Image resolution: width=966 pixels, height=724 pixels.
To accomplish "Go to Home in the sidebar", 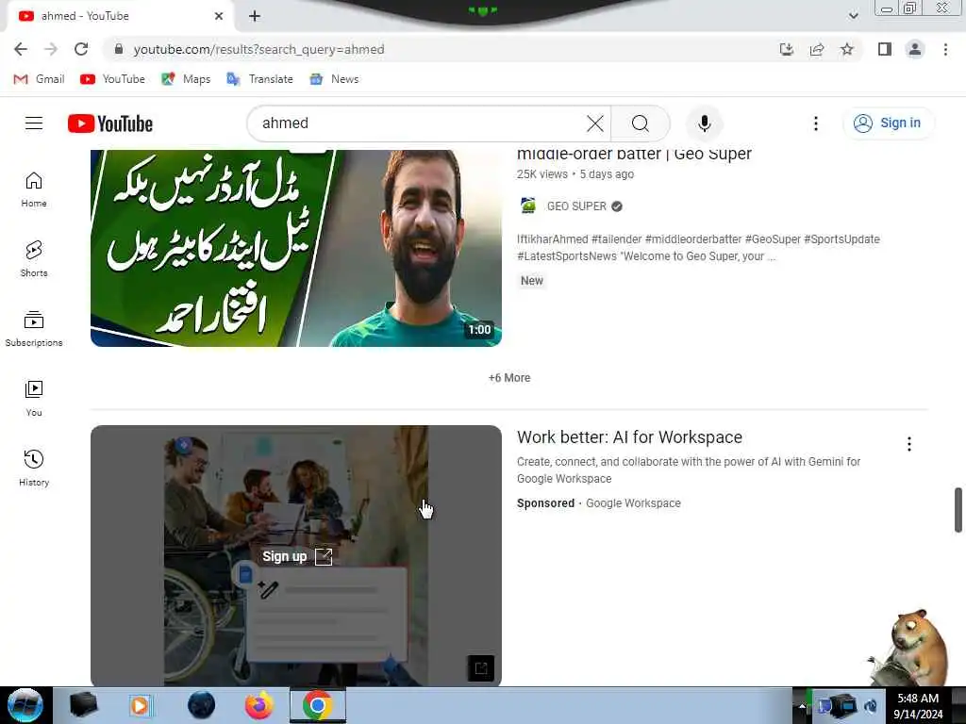I will pos(34,189).
